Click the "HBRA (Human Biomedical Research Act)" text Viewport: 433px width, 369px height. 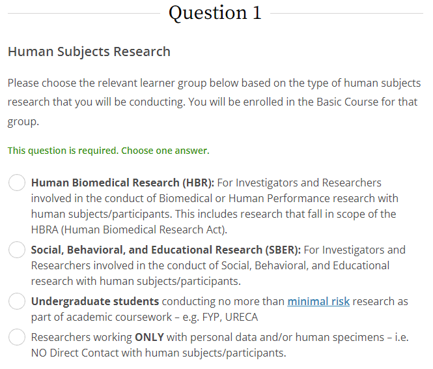tap(128, 229)
